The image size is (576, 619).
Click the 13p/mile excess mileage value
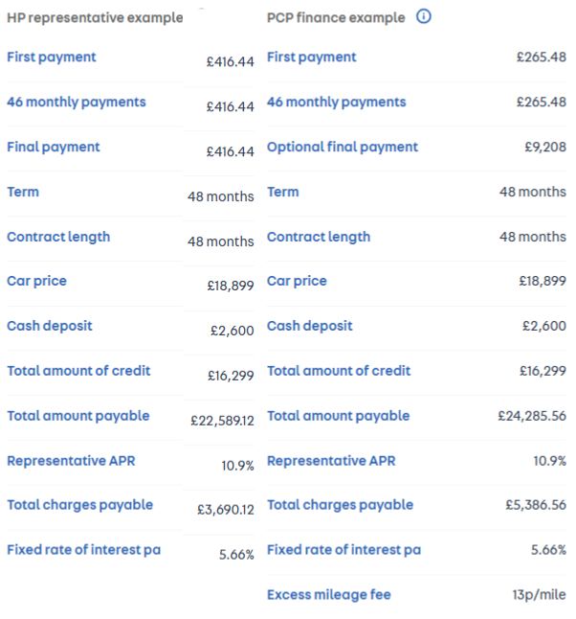(x=539, y=595)
